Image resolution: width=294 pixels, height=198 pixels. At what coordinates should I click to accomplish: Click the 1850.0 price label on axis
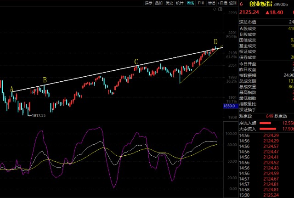[229, 106]
